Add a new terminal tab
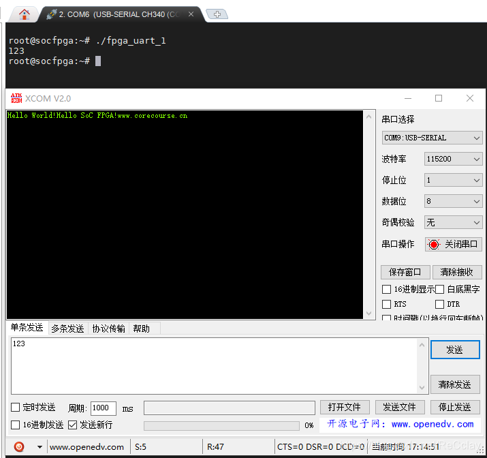Image resolution: width=487 pixels, height=458 pixels. click(217, 14)
